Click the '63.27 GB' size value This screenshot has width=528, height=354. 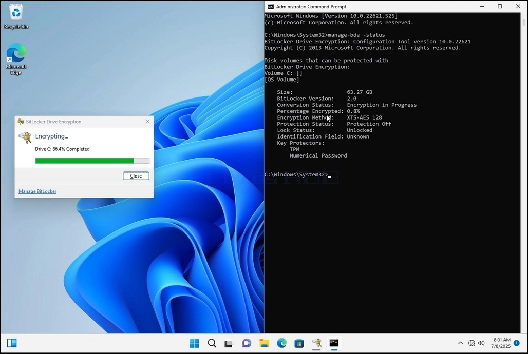point(360,92)
